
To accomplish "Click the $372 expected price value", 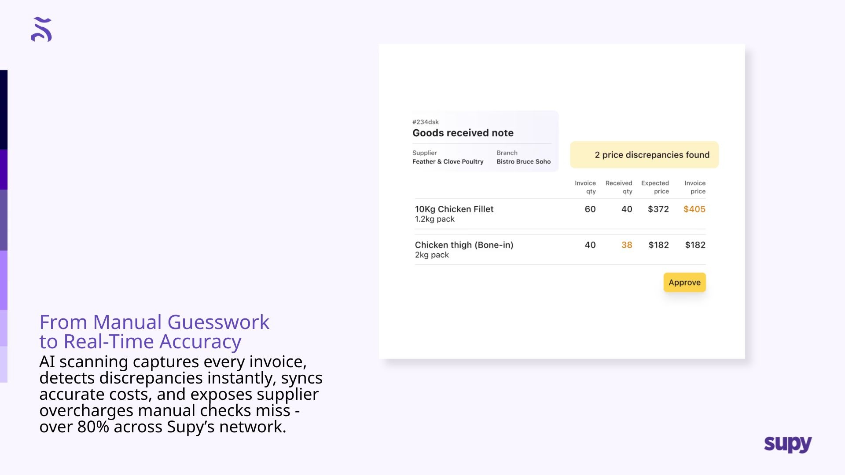I will tap(658, 209).
